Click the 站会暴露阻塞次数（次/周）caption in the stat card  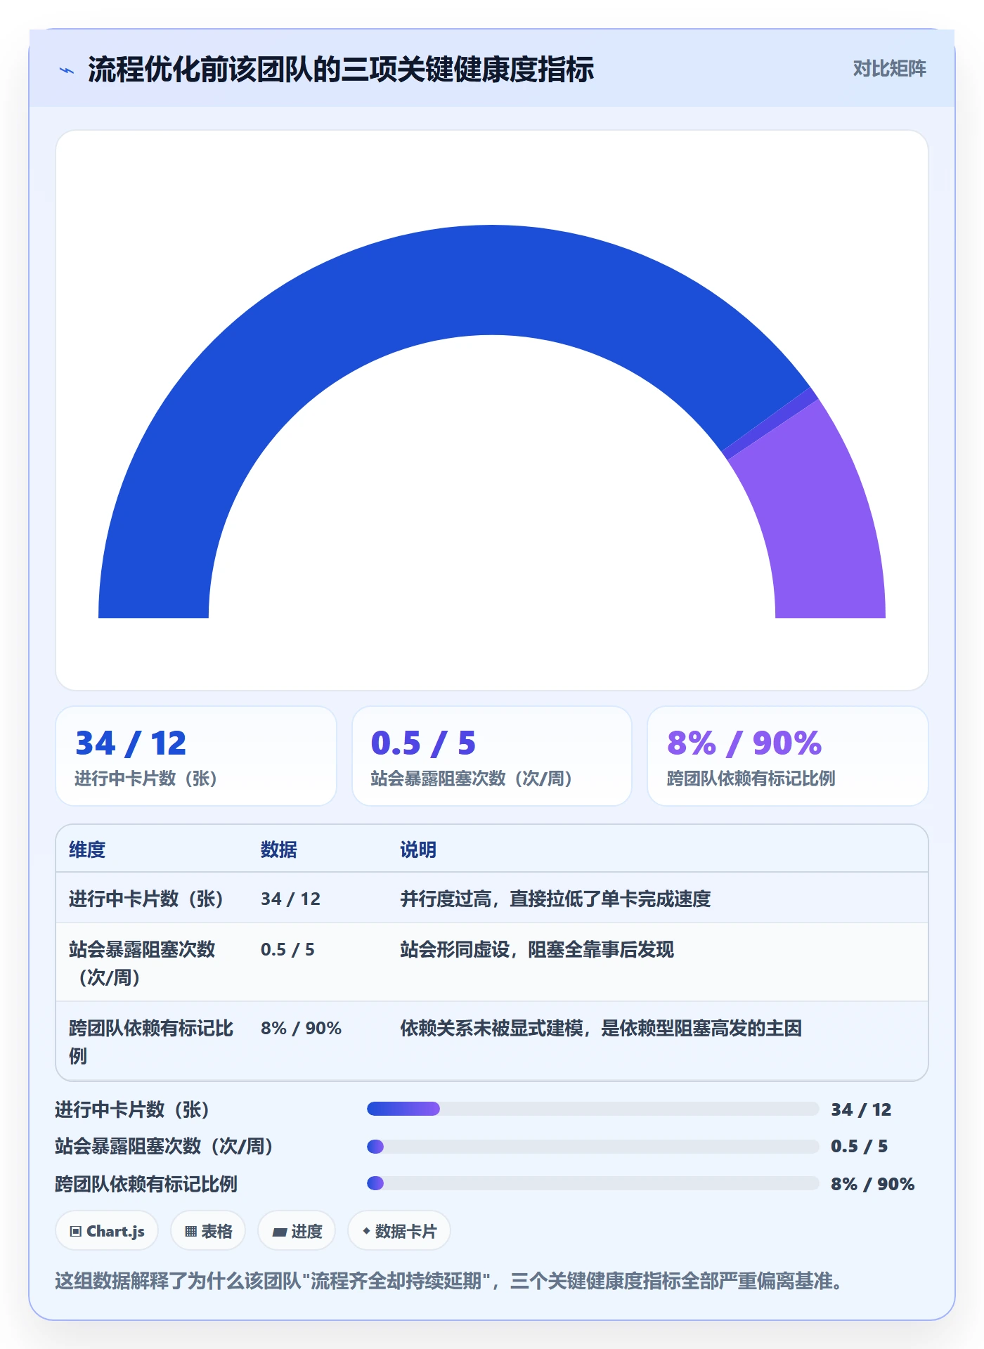click(x=472, y=778)
